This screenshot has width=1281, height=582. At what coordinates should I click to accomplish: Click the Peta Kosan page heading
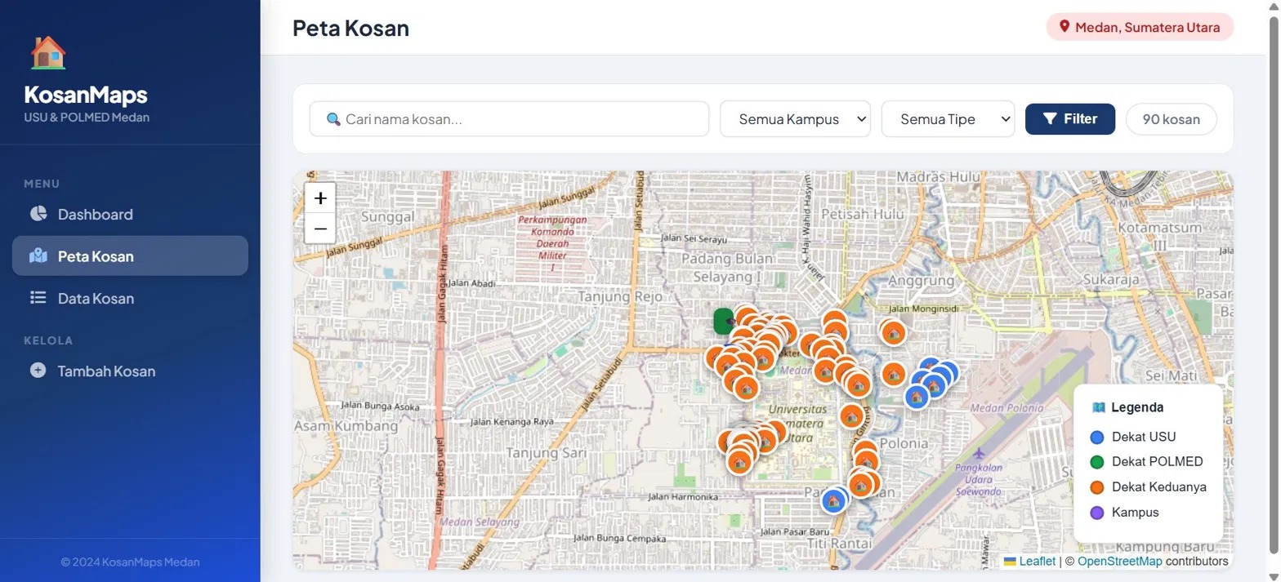tap(350, 28)
